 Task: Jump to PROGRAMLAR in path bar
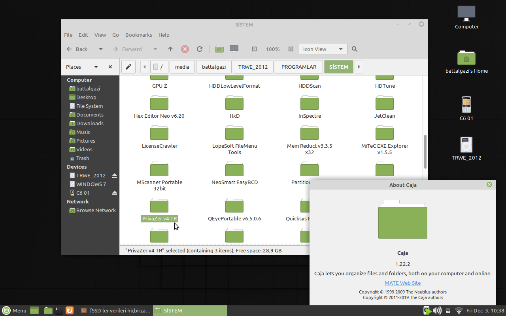click(x=299, y=67)
